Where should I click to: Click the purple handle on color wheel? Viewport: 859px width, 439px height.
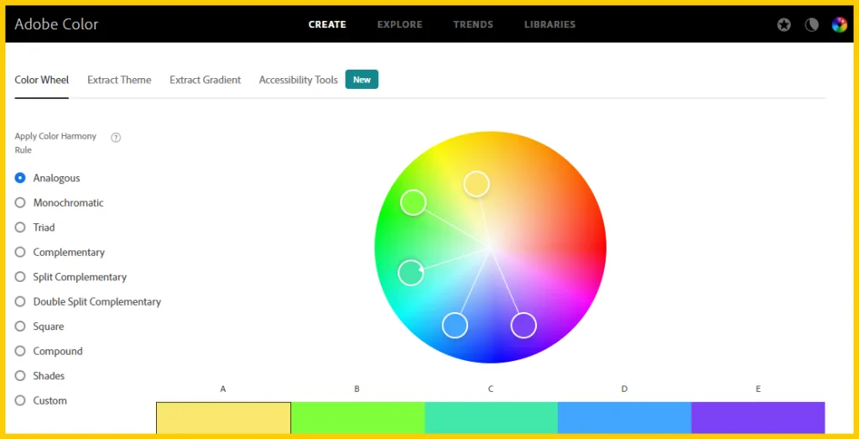523,326
